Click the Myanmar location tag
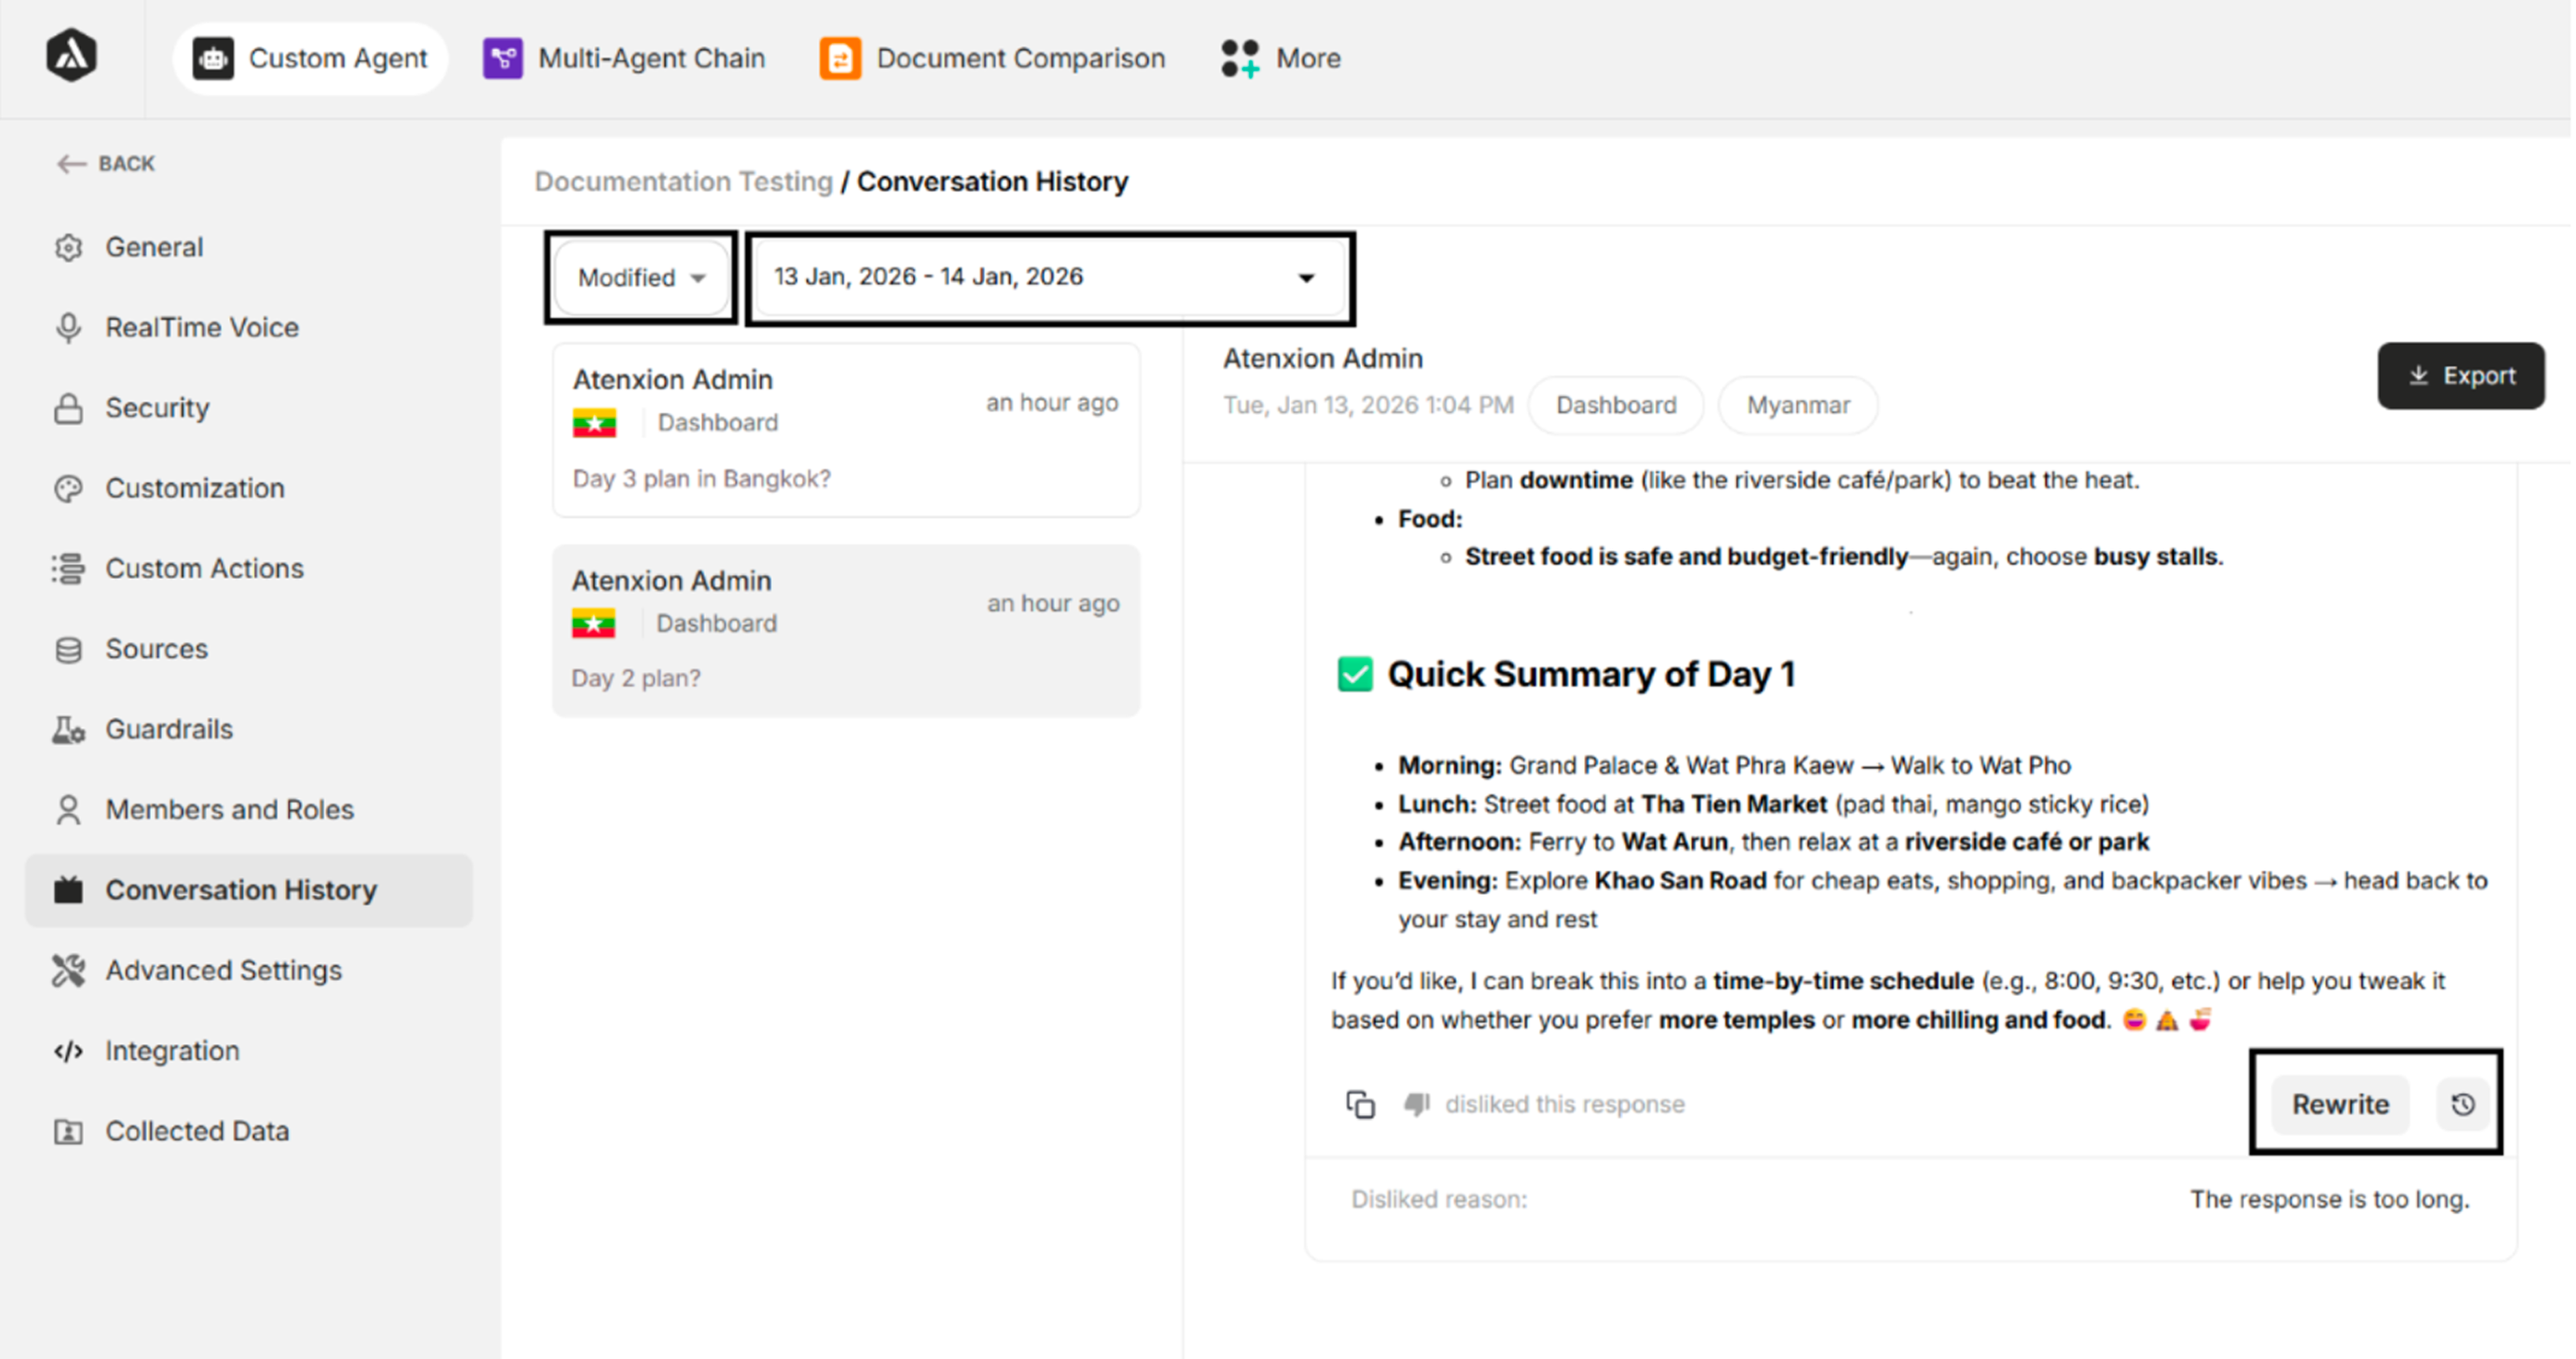Screen dimensions: 2576x1359 (1797, 405)
